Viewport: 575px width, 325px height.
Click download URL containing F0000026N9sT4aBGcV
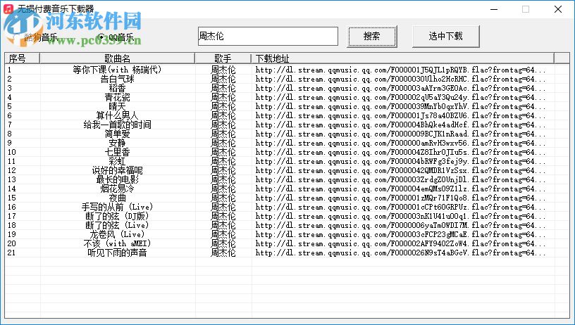pyautogui.click(x=400, y=253)
